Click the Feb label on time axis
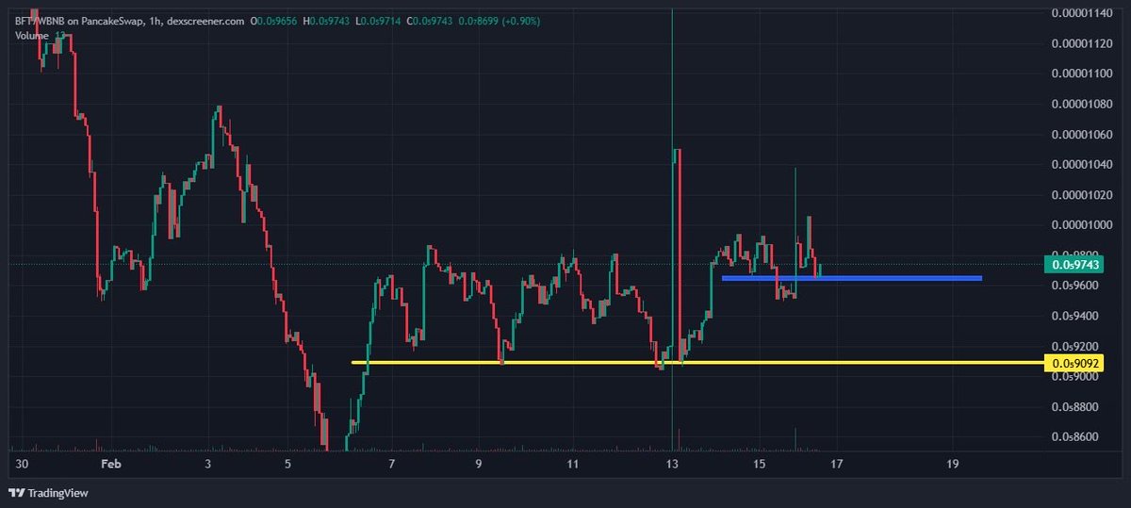This screenshot has width=1131, height=508. click(x=111, y=465)
